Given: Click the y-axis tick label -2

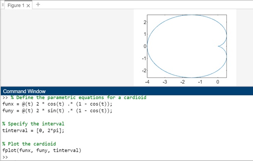Looking at the screenshot, I should (x=144, y=71).
